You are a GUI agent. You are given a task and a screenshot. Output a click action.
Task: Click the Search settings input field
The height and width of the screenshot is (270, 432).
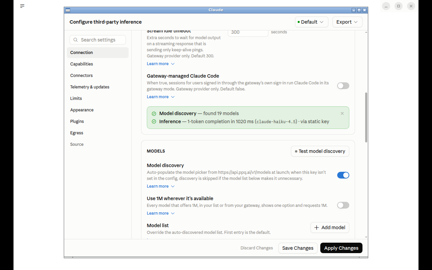pos(98,40)
